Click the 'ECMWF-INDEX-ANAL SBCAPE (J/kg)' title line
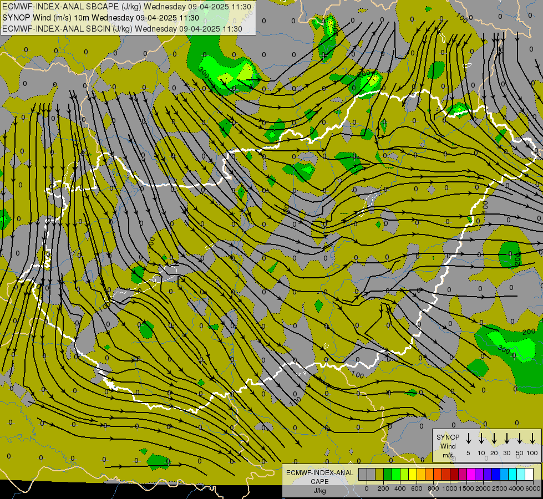The width and height of the screenshot is (543, 499). [x=127, y=7]
